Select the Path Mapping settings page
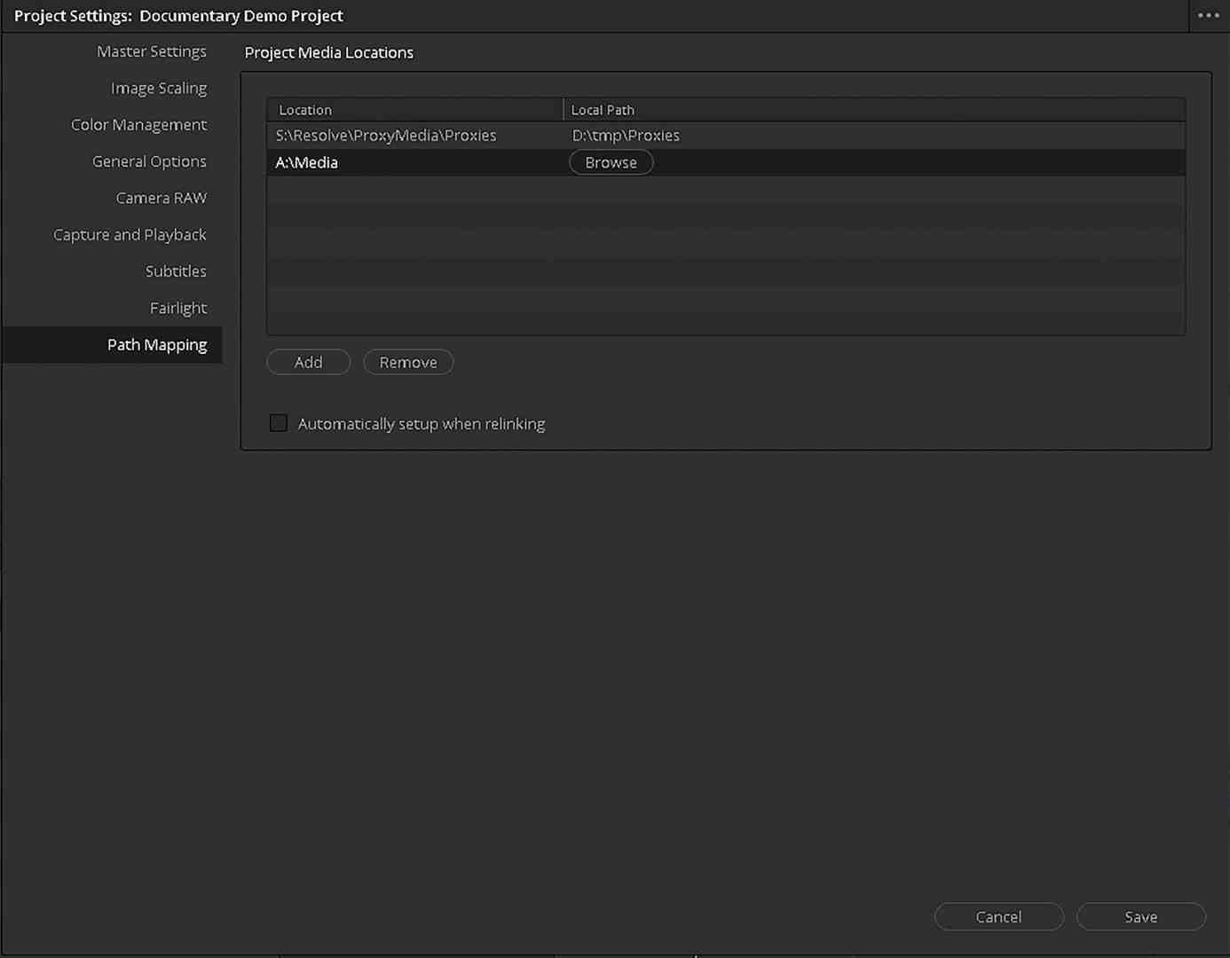1230x958 pixels. coord(157,344)
